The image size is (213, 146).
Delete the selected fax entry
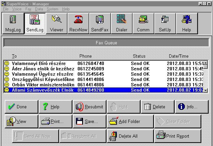click(158, 107)
